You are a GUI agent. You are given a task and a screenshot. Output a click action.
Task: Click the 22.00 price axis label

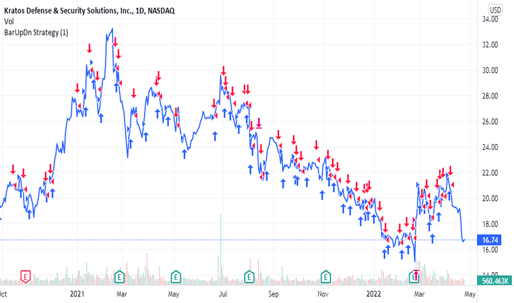coord(490,172)
